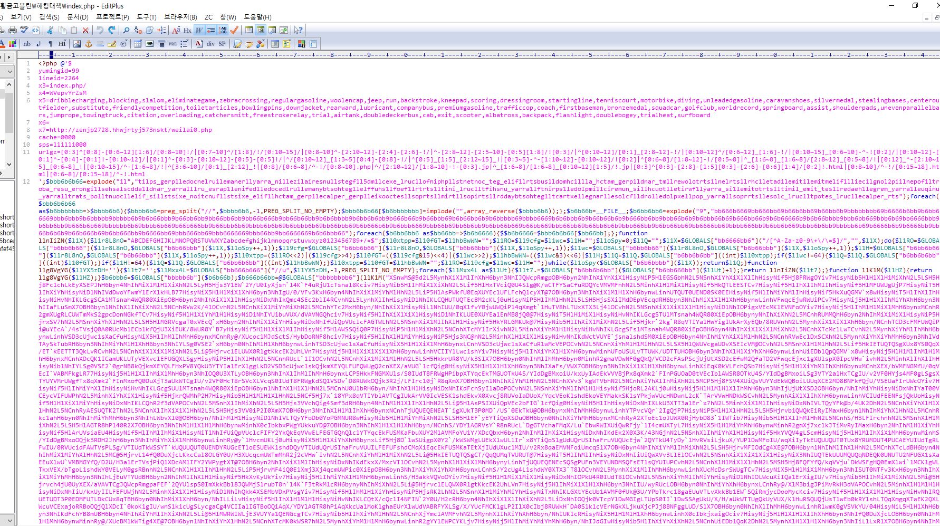Click the coffee cup applet icon
This screenshot has width=940, height=526.
tap(248, 44)
